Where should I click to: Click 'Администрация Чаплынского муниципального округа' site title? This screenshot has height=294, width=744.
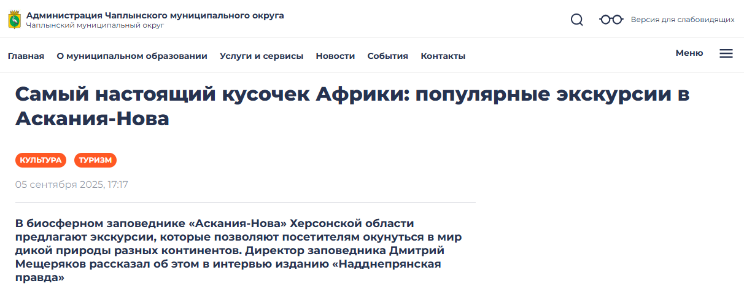[x=155, y=15]
